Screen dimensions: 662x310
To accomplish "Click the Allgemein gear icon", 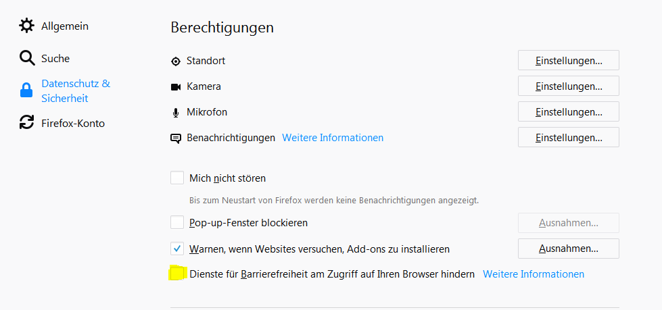I will 26,26.
